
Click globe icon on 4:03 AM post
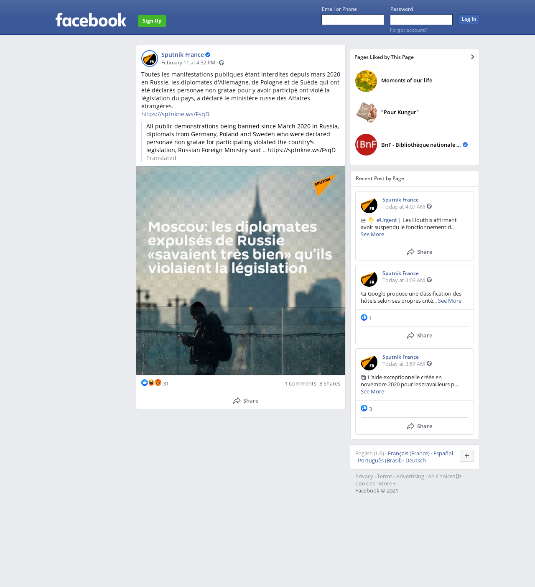(429, 280)
